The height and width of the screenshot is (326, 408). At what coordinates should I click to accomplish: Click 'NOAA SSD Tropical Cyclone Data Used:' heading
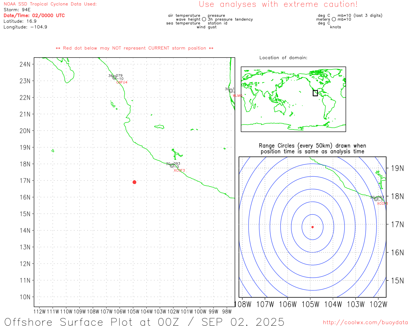click(50, 4)
